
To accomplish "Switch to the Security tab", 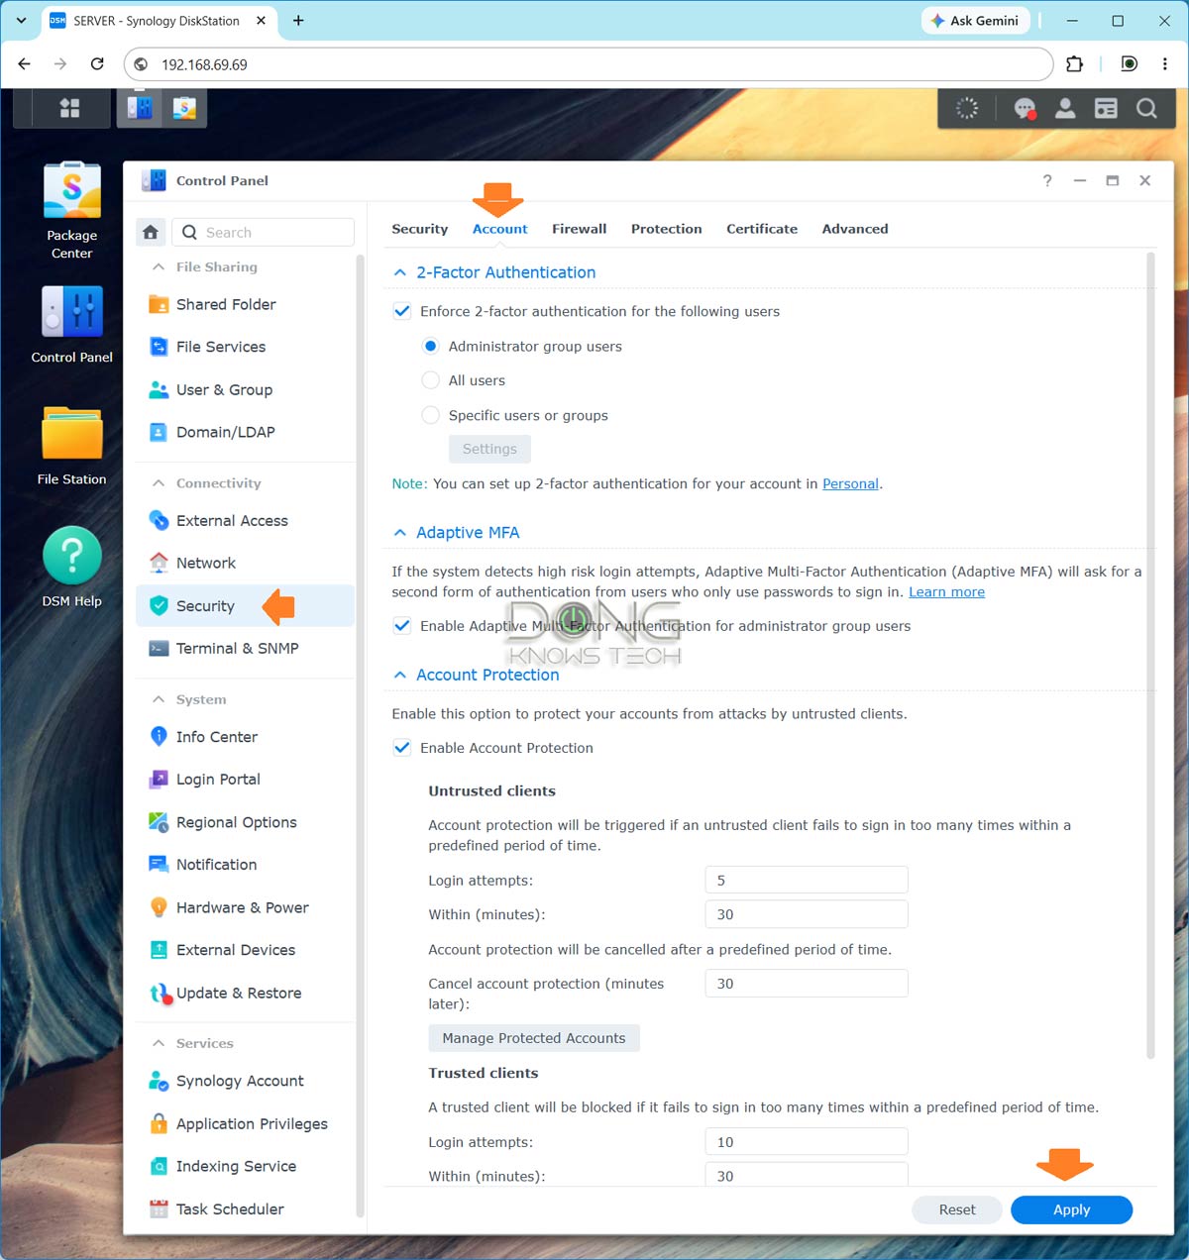I will coord(420,229).
